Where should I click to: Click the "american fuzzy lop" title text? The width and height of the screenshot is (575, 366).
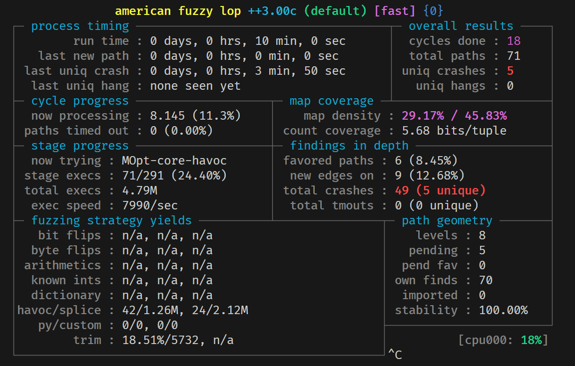pos(178,11)
